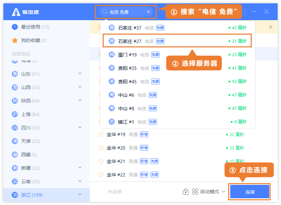Screen dimensions: 281x205
Task: Select 天津 (23) region
Action: tap(46, 141)
